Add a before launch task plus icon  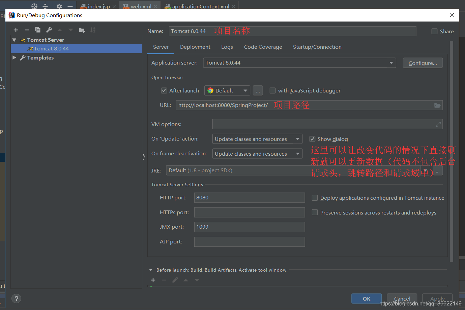click(153, 280)
